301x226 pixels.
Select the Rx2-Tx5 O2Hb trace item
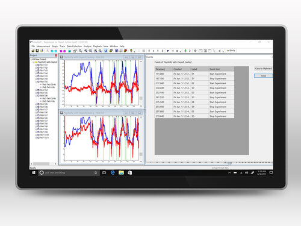pyautogui.click(x=49, y=84)
